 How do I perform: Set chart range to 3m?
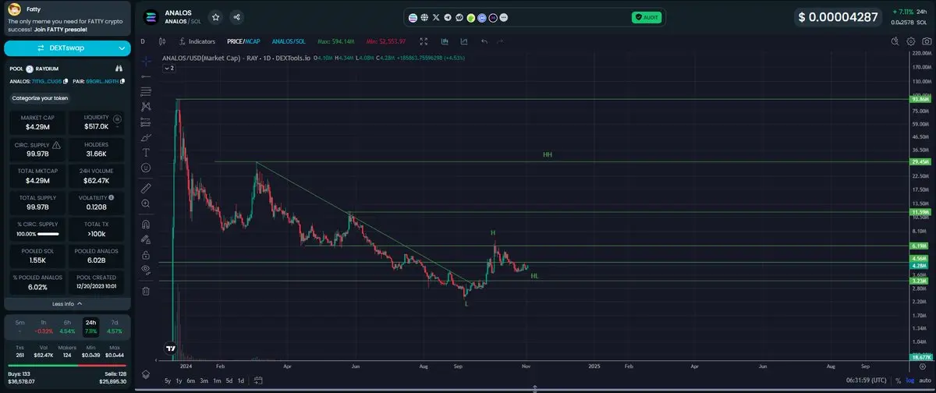click(x=204, y=381)
